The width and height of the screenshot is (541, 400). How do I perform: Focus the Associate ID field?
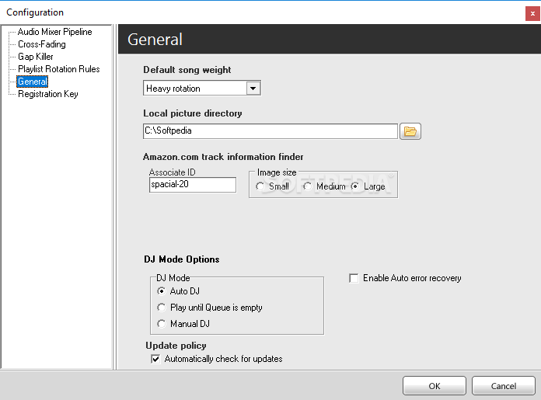tap(193, 185)
